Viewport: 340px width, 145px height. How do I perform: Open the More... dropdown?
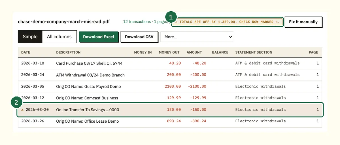(197, 37)
